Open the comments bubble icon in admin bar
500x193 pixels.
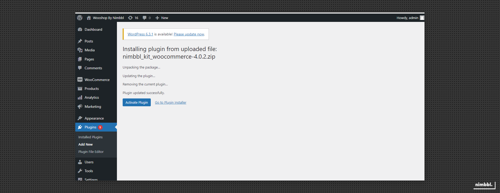[145, 18]
